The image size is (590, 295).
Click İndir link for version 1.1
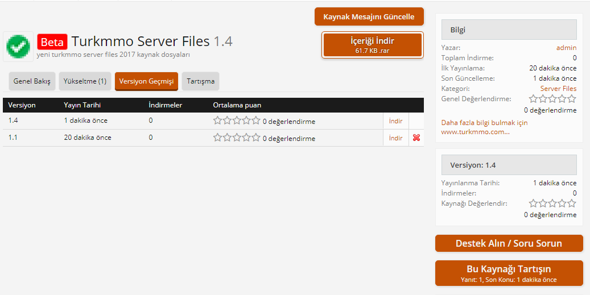coord(396,138)
